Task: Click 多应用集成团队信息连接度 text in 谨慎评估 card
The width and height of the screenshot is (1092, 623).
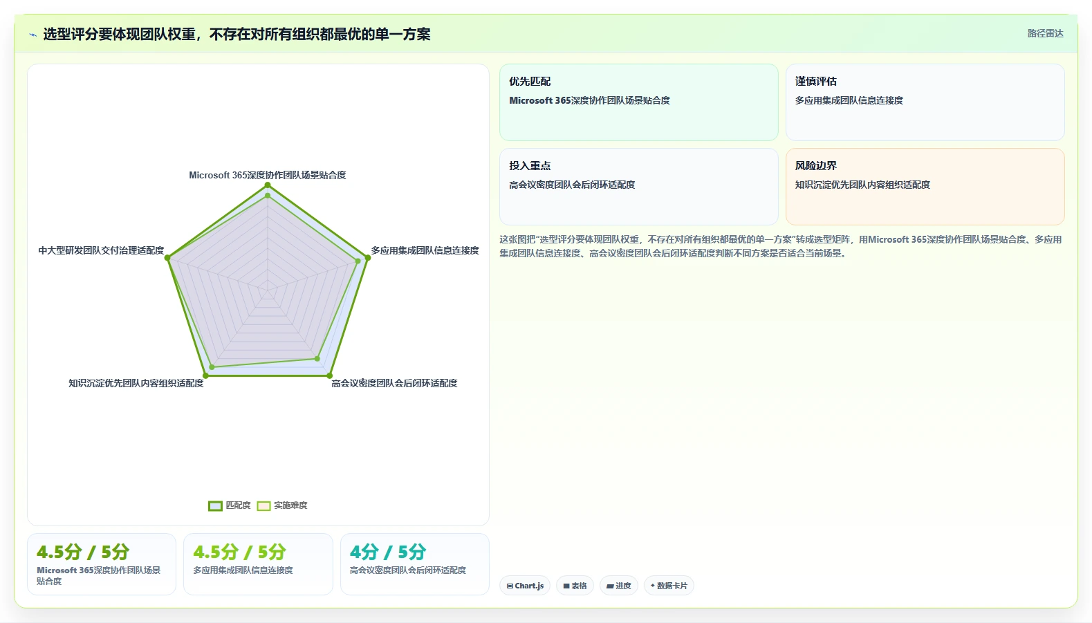Action: 849,100
